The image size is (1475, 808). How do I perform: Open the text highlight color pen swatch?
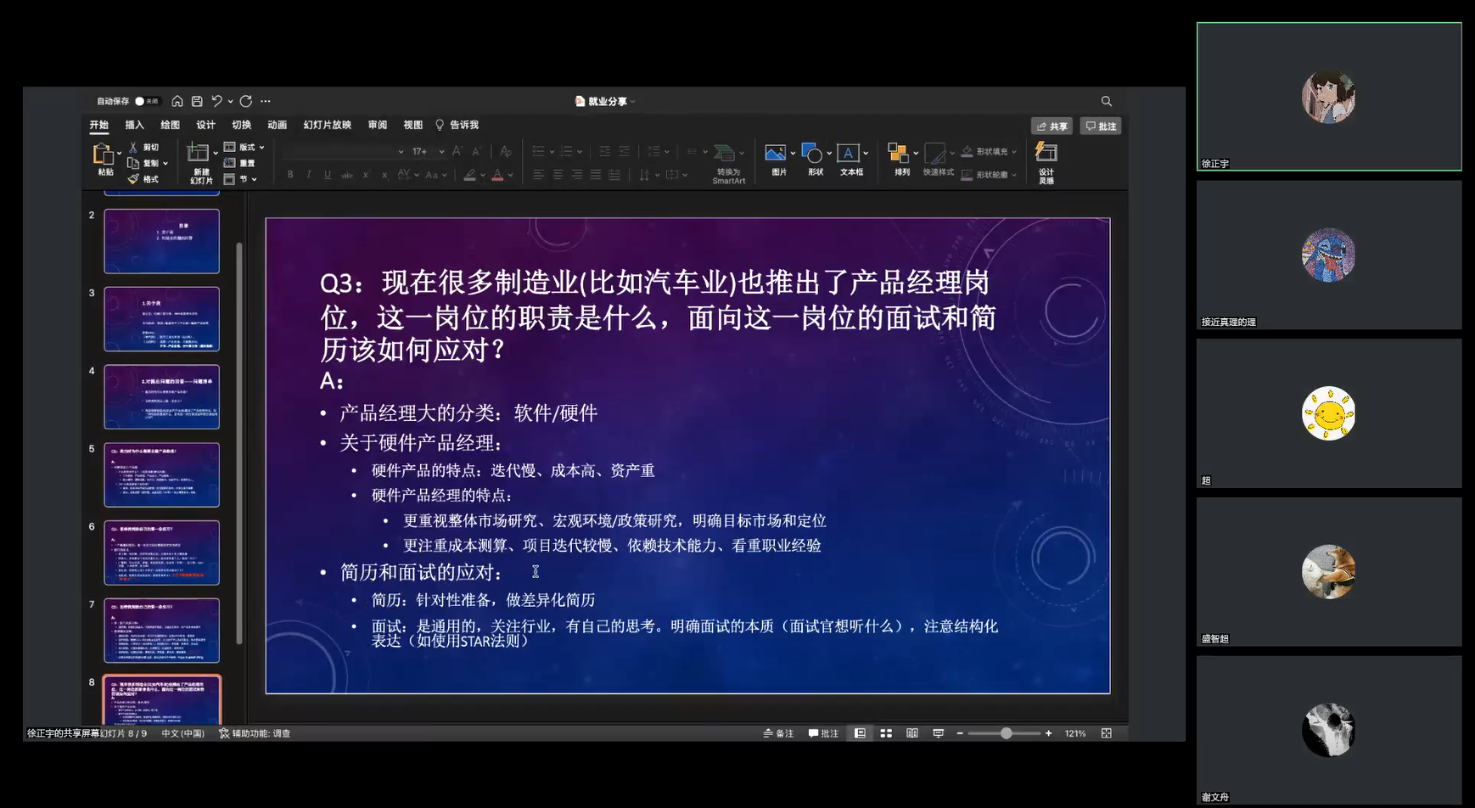tap(469, 175)
